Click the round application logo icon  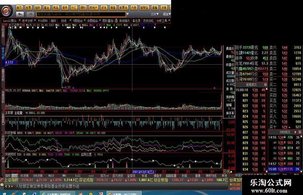tap(7, 11)
